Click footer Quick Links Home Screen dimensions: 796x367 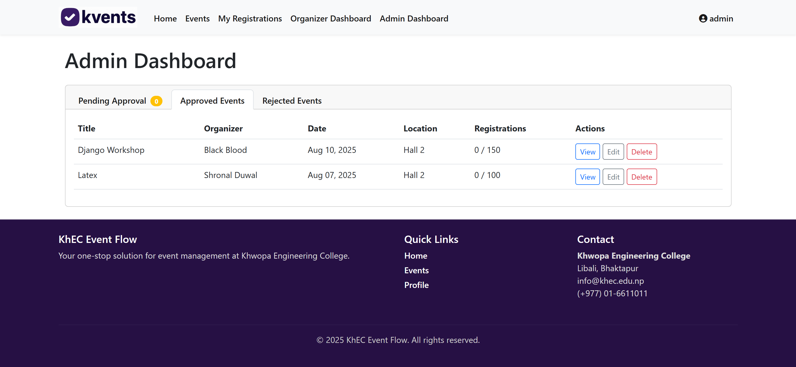point(416,255)
